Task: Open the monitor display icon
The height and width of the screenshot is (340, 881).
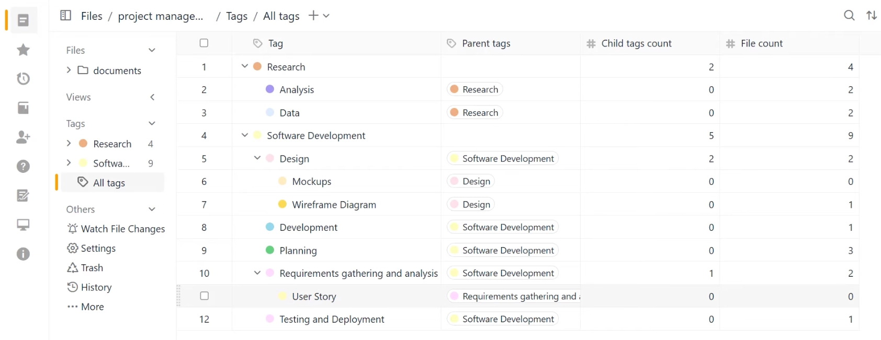Action: point(23,225)
